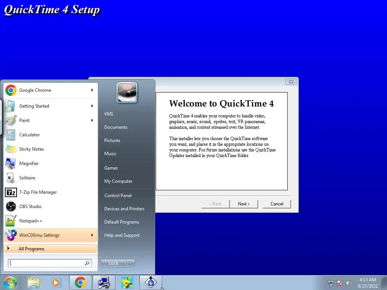
Task: Launch Getting Started icon in Start menu
Action: click(x=11, y=106)
